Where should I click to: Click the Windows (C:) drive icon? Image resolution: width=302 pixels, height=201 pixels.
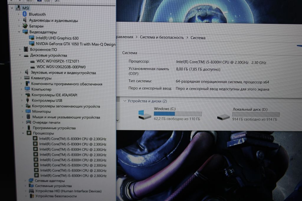[145, 115]
